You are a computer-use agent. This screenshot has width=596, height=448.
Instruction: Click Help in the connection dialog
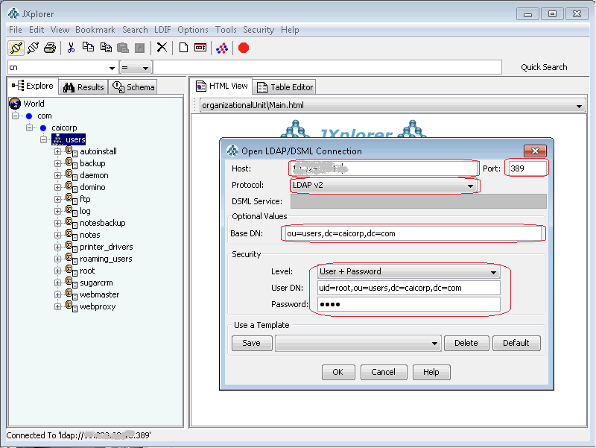(431, 372)
